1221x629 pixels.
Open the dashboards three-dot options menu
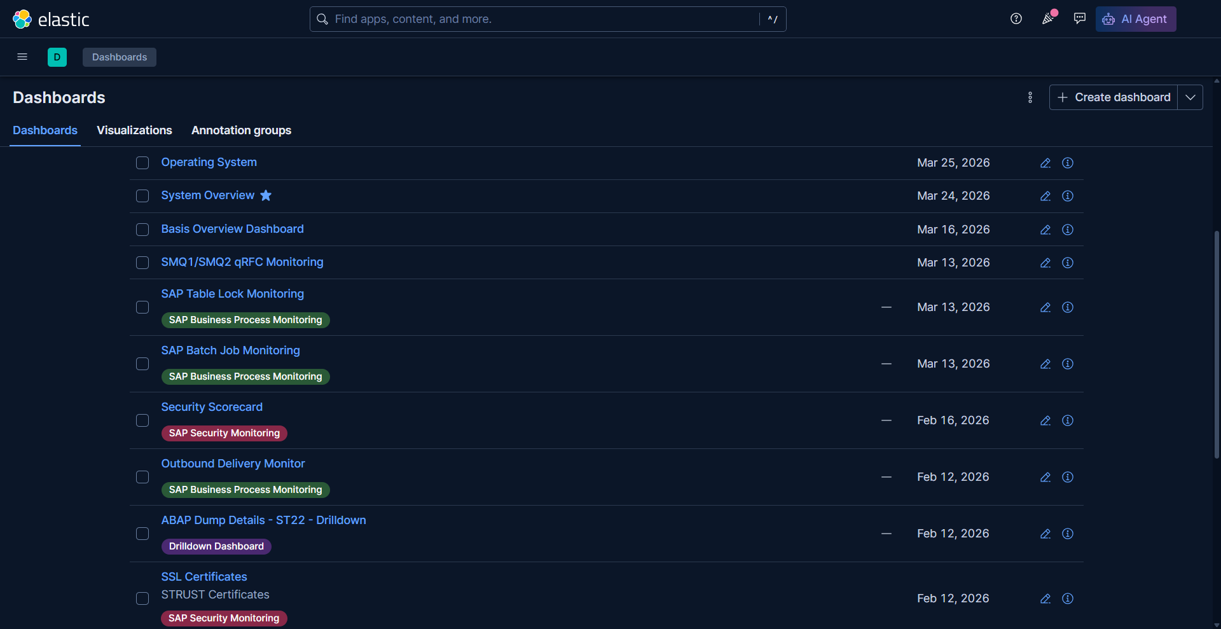(1030, 97)
